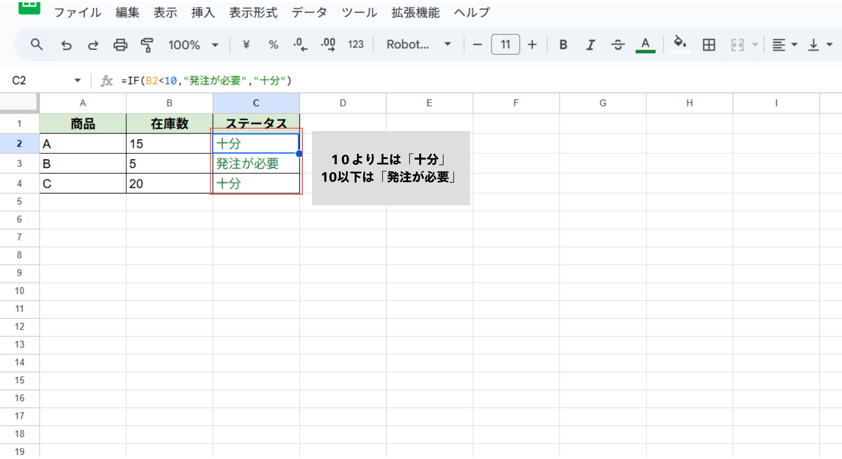Click the undo arrow icon
The height and width of the screenshot is (459, 842).
(x=66, y=45)
